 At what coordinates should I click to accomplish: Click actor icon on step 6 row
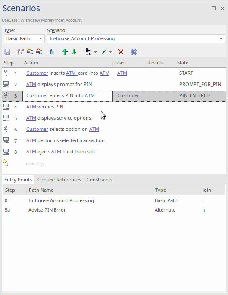(6, 129)
